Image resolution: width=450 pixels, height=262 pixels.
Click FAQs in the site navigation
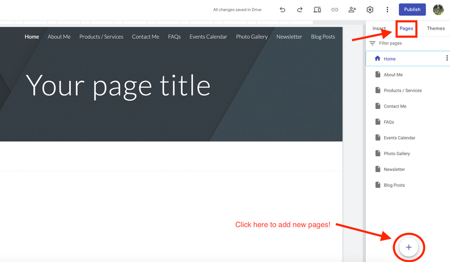(174, 37)
